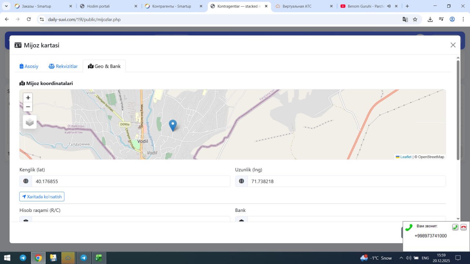Open the browser downloads panel
This screenshot has height=264, width=470.
(x=430, y=19)
